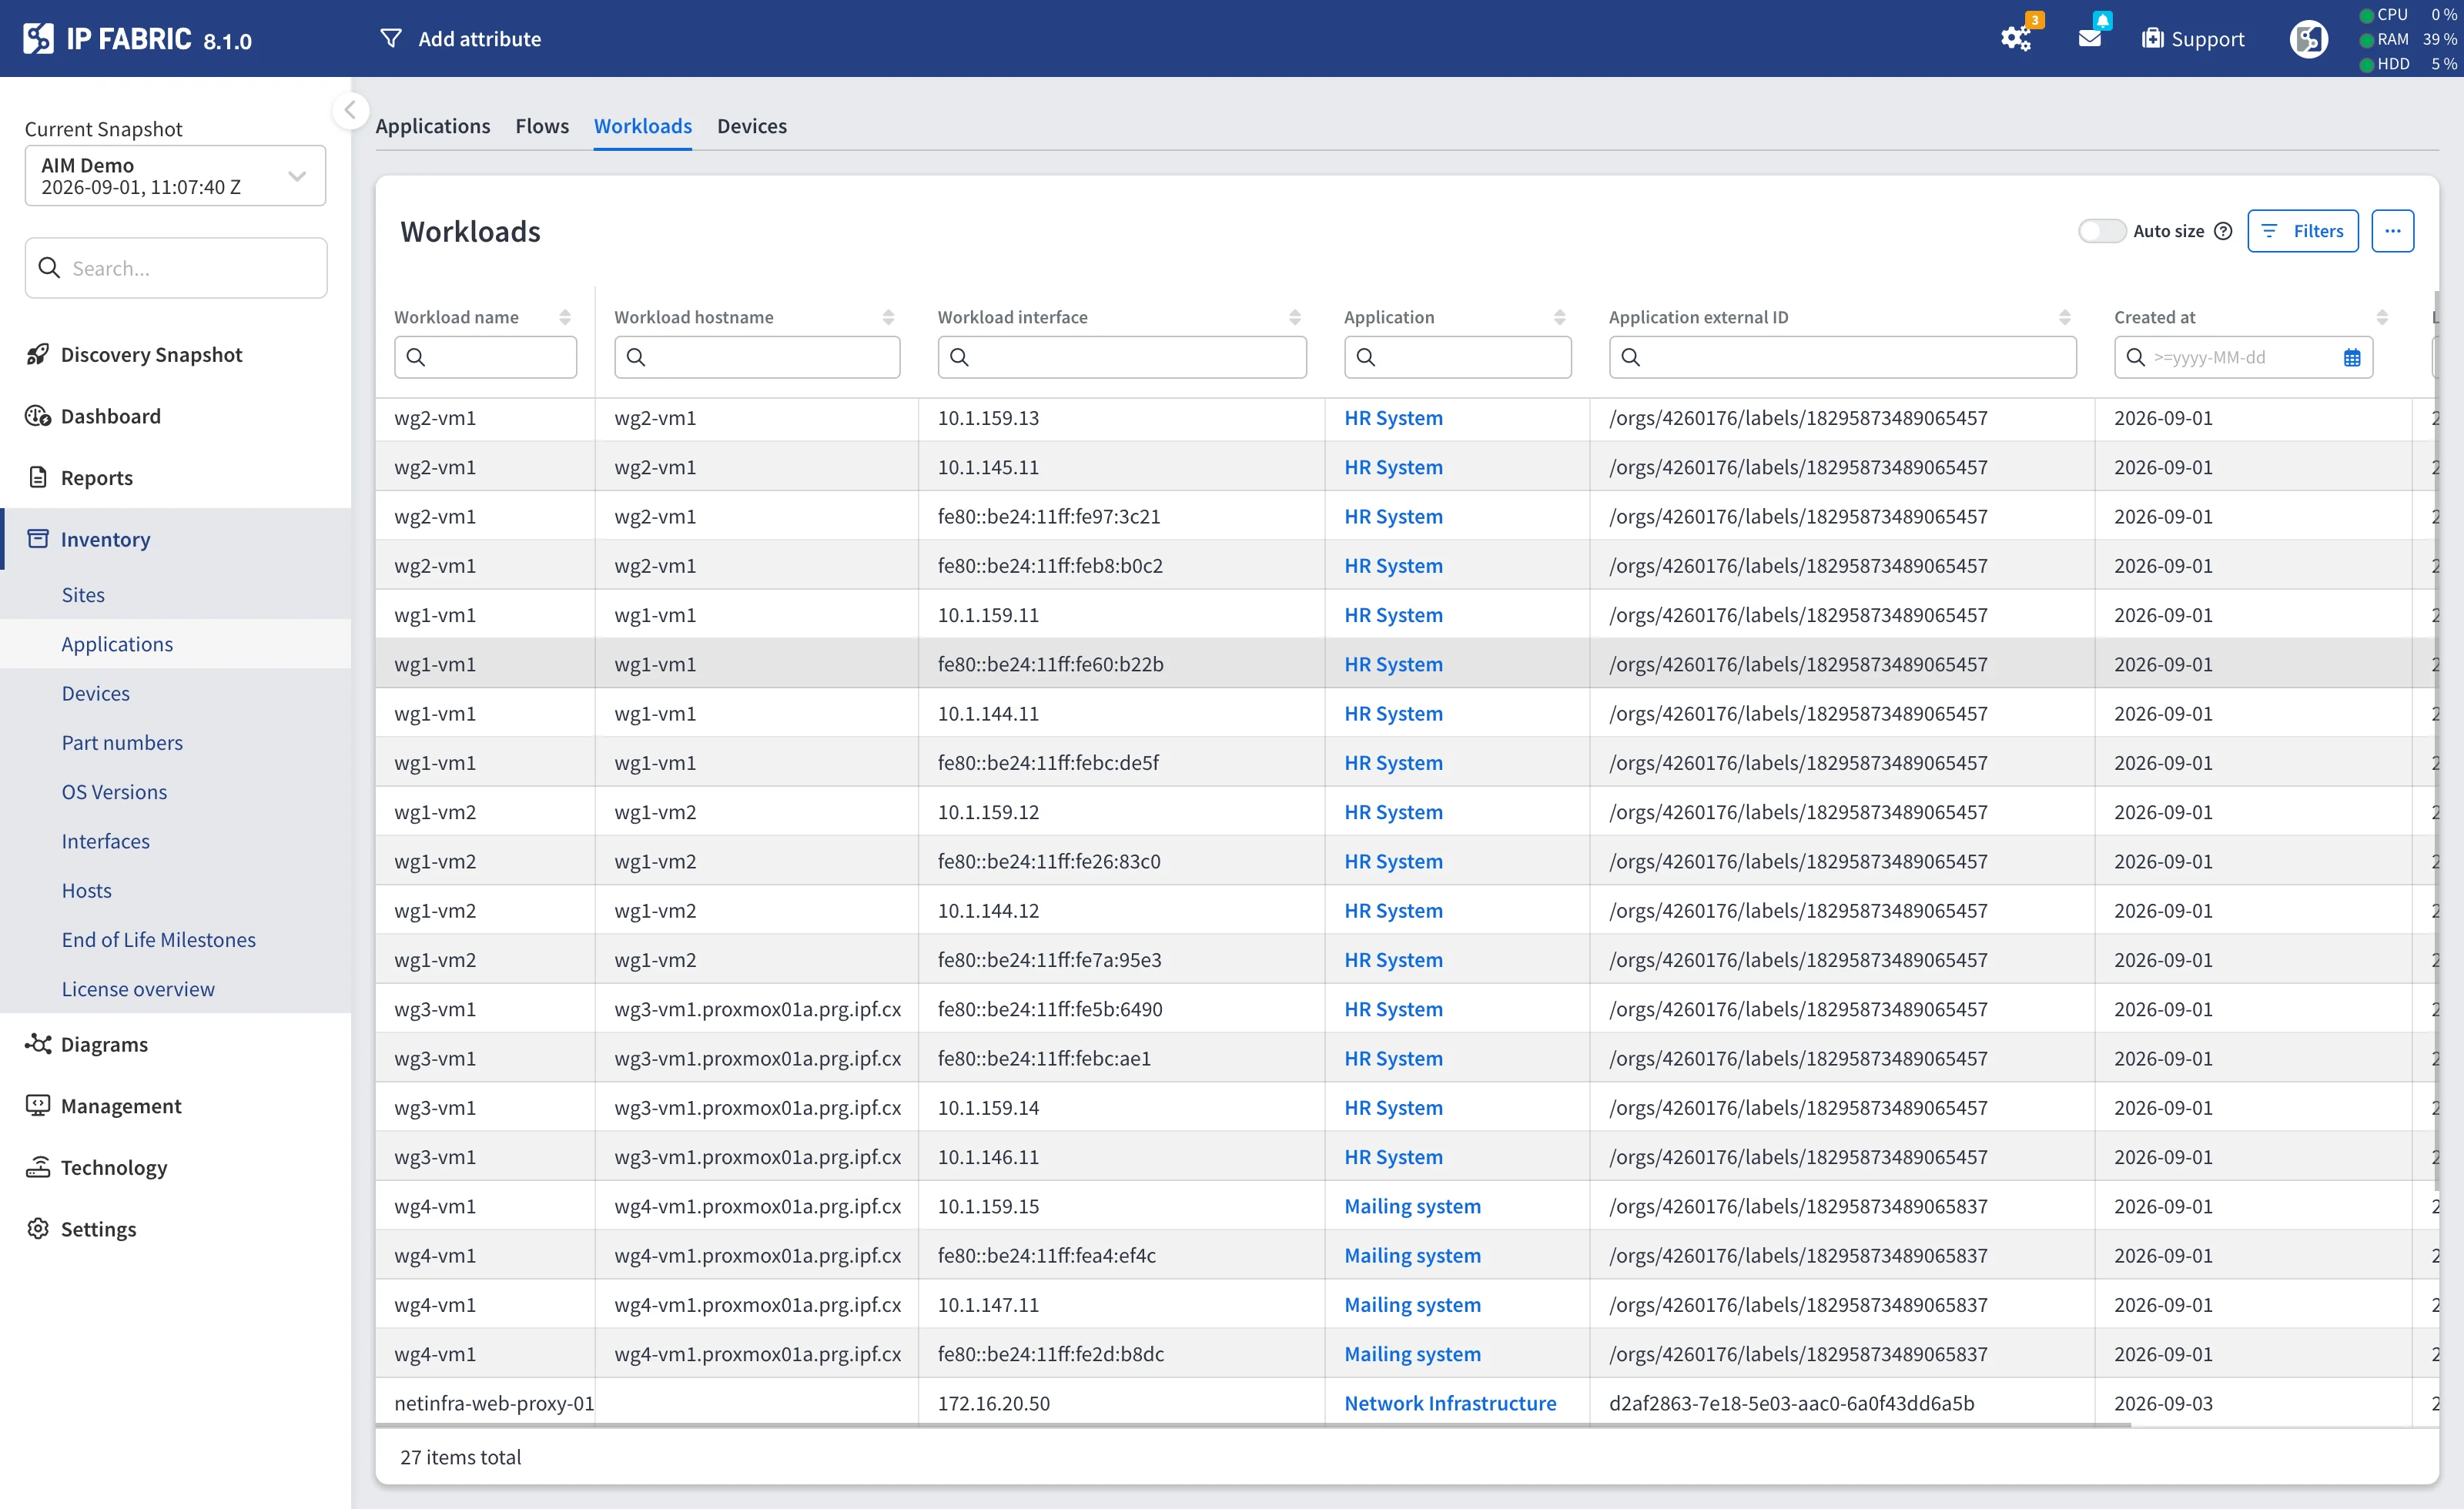2464x1509 pixels.
Task: Click the 27 items total text
Action: pyautogui.click(x=461, y=1457)
